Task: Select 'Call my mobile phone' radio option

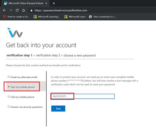Action: pyautogui.click(x=9, y=96)
